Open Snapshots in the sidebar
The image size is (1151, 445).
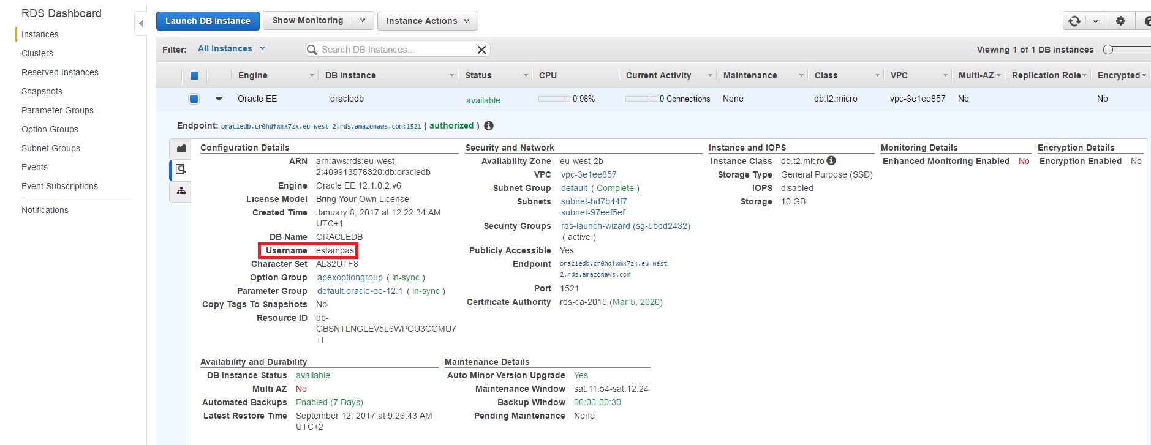click(42, 91)
